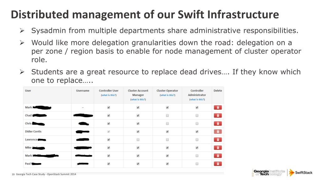This screenshot has height=180, width=321.
Task: Check Cluster Account Manager for Lawrence
Action: click(138, 140)
